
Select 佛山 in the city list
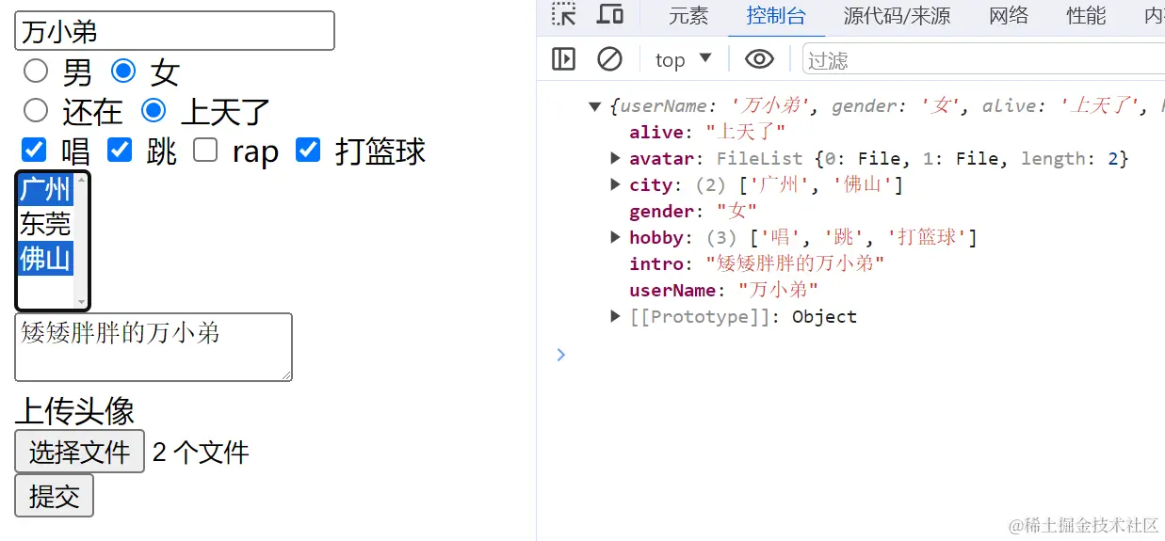pos(45,258)
